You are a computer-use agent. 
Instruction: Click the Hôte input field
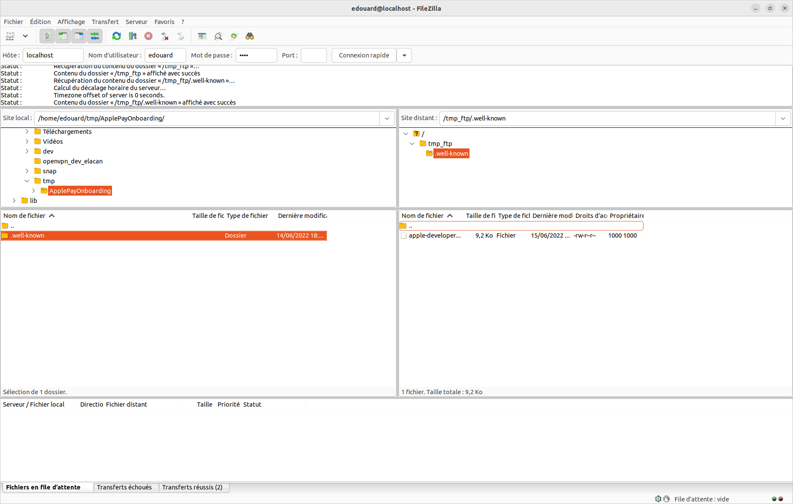[53, 55]
